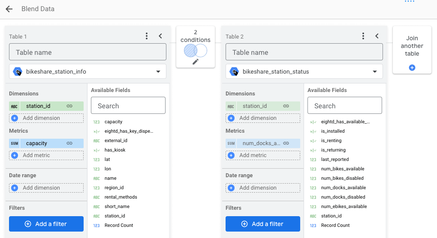Screen dimensions: 437x238
Task: Click the link icon on Table 1 station_id chip
Action: pos(69,106)
